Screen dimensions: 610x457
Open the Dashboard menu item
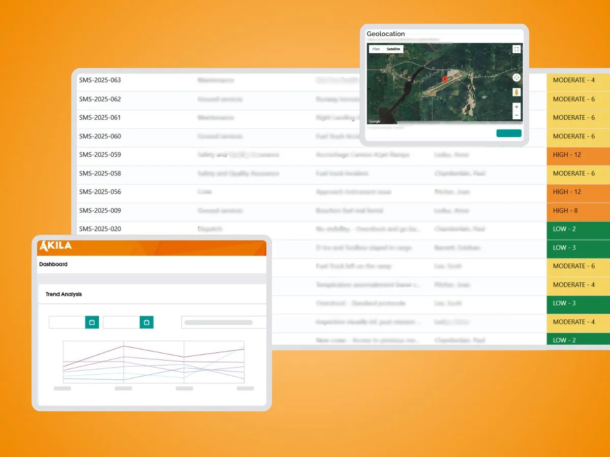(x=53, y=265)
